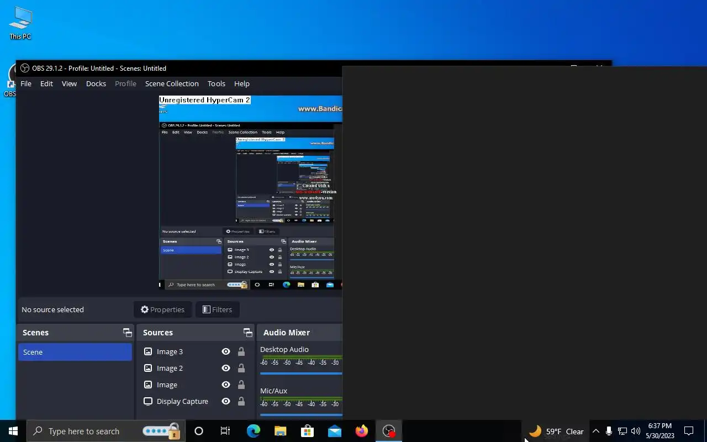Open the Tools menu
Image resolution: width=707 pixels, height=442 pixels.
(217, 83)
